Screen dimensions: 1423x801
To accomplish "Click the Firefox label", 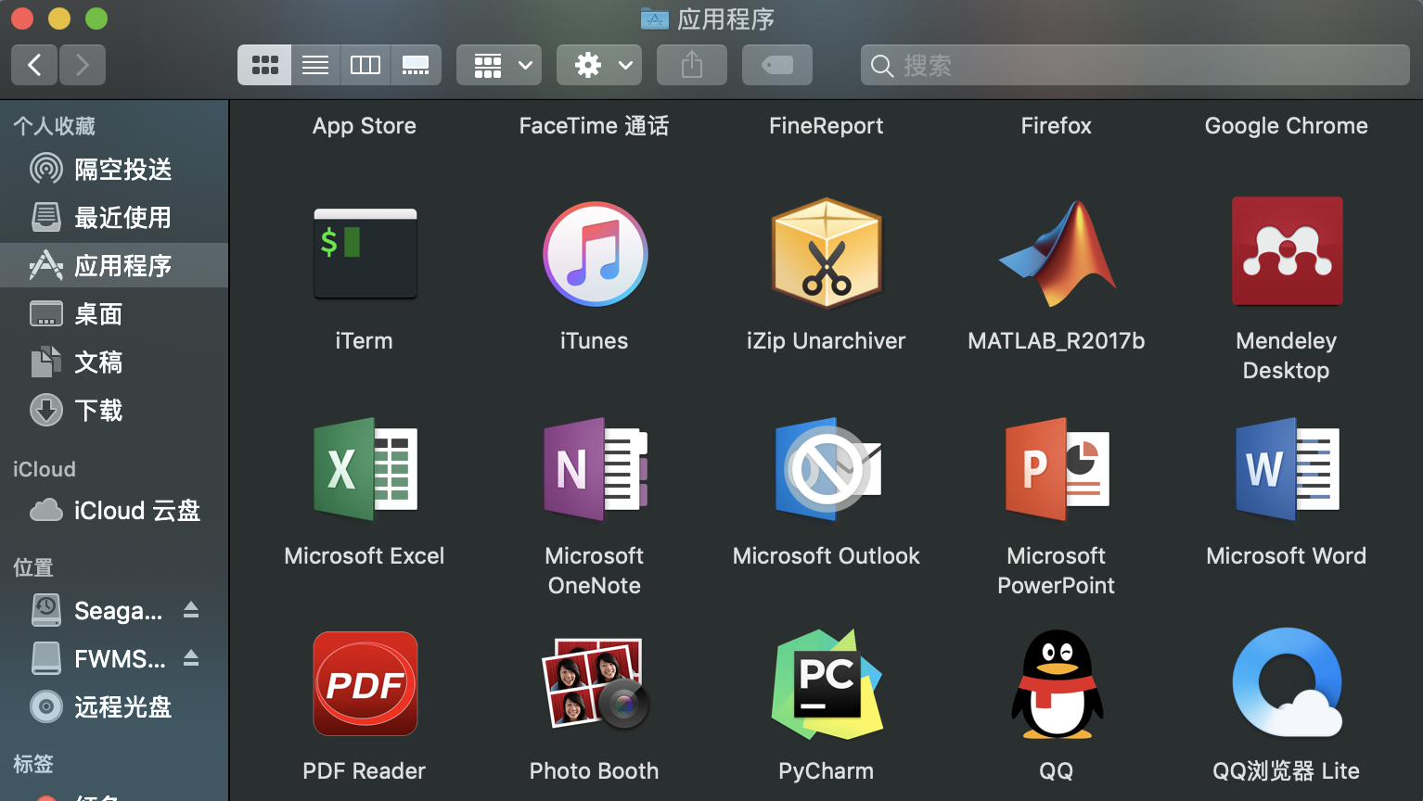I will point(1057,126).
